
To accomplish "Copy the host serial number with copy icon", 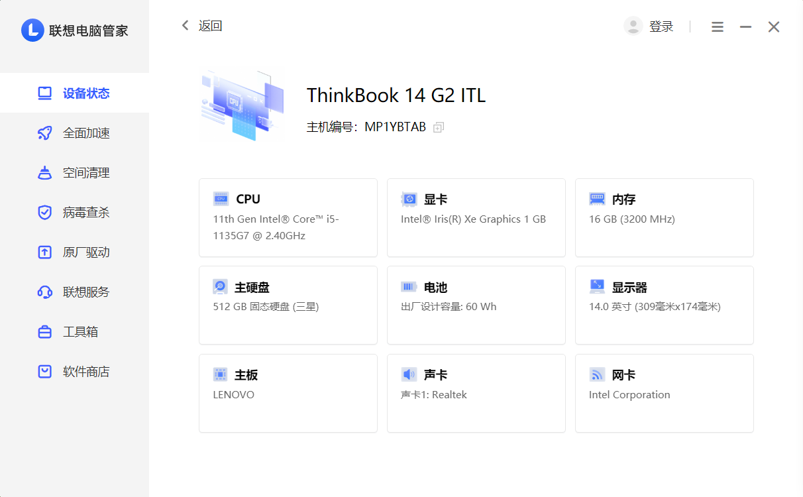I will coord(438,127).
